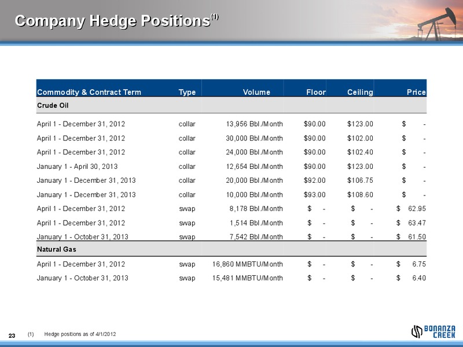Click the slide page number 23
The height and width of the screenshot is (347, 463).
[x=12, y=336]
